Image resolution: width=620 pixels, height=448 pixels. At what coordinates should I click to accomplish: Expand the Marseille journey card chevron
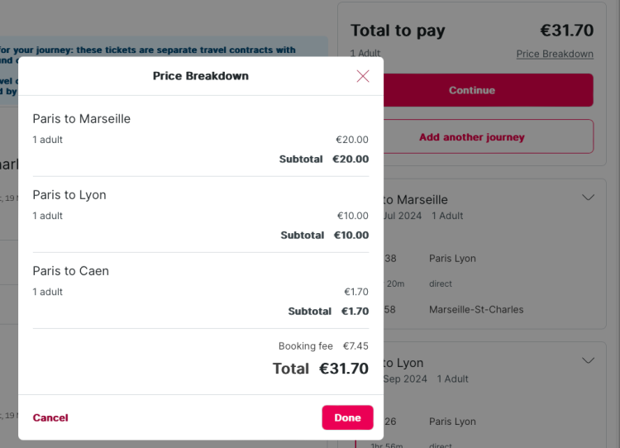click(x=588, y=198)
